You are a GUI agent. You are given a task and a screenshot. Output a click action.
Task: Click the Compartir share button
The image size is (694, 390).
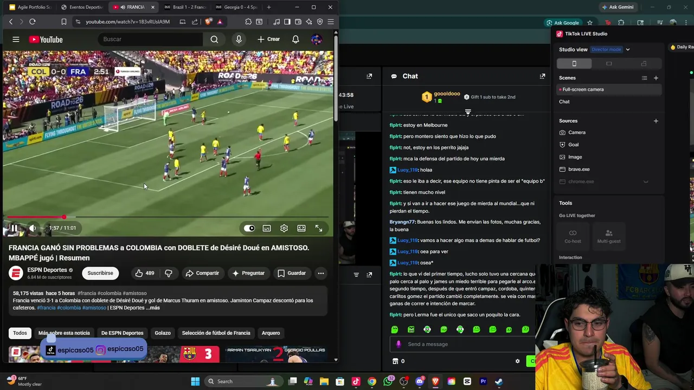202,273
